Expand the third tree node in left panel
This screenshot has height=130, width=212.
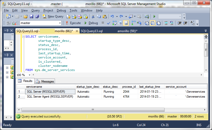[7, 77]
